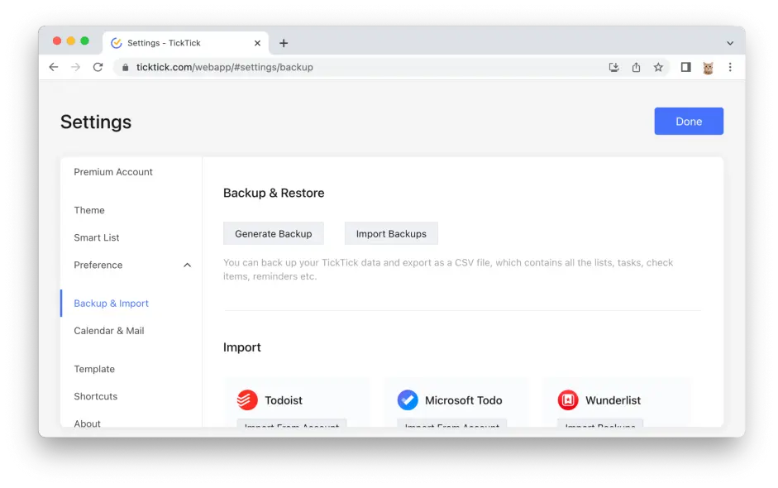Expand the tab search dropdown arrow
This screenshot has height=488, width=778.
(730, 43)
